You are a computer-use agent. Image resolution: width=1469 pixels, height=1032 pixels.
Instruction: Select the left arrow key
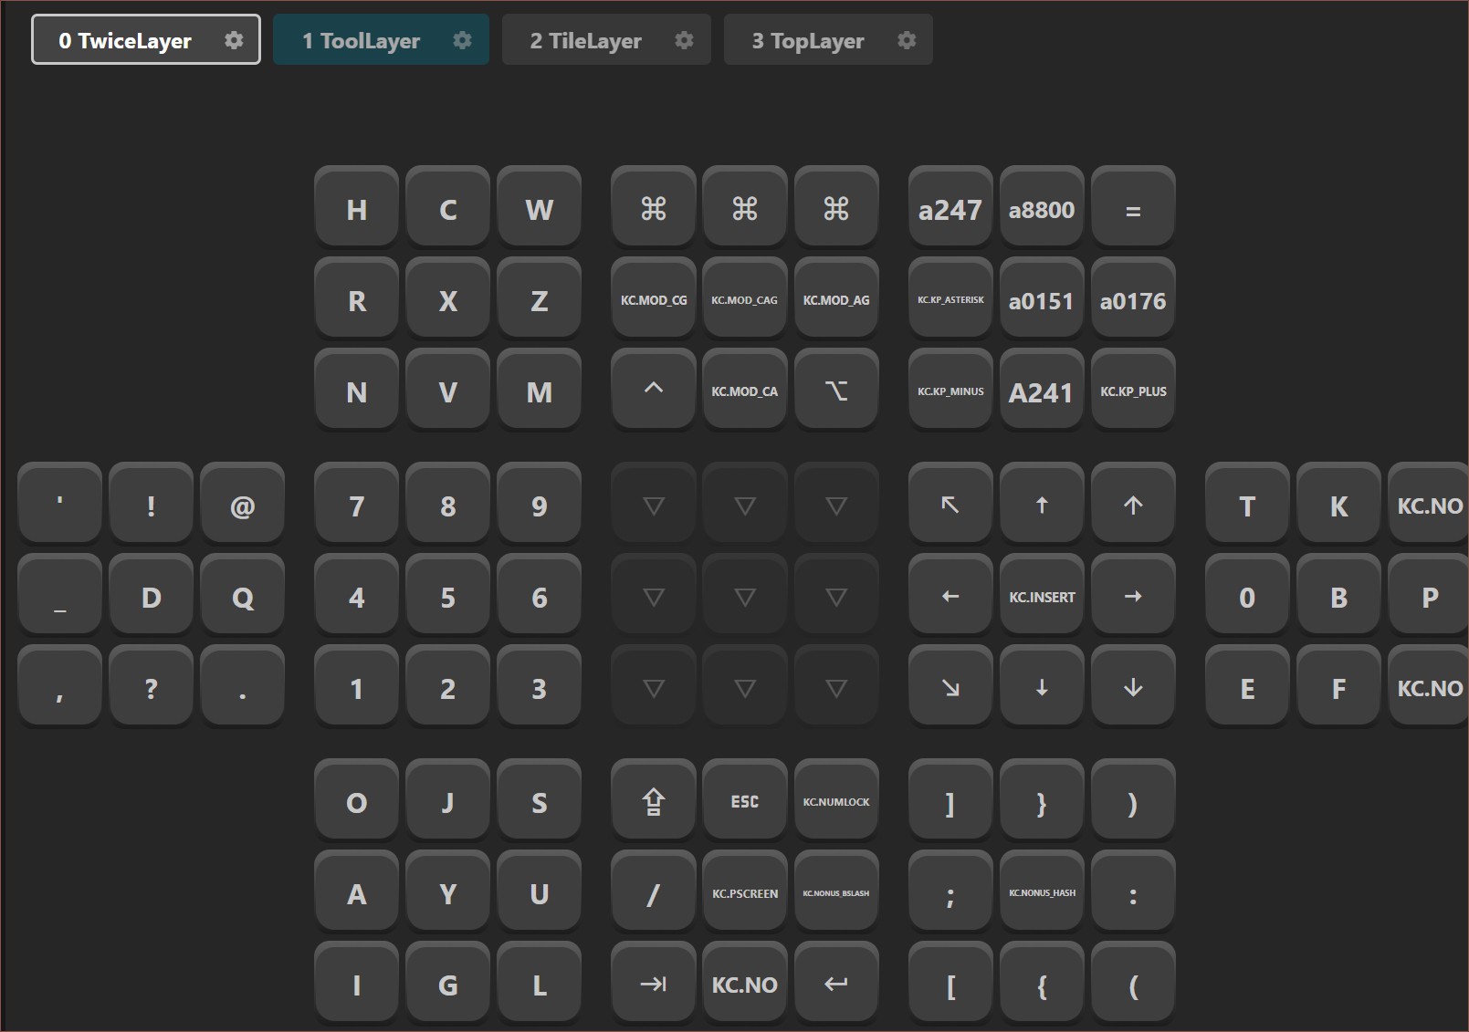click(950, 596)
